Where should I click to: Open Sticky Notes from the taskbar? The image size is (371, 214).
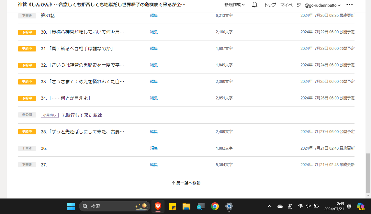(172, 206)
